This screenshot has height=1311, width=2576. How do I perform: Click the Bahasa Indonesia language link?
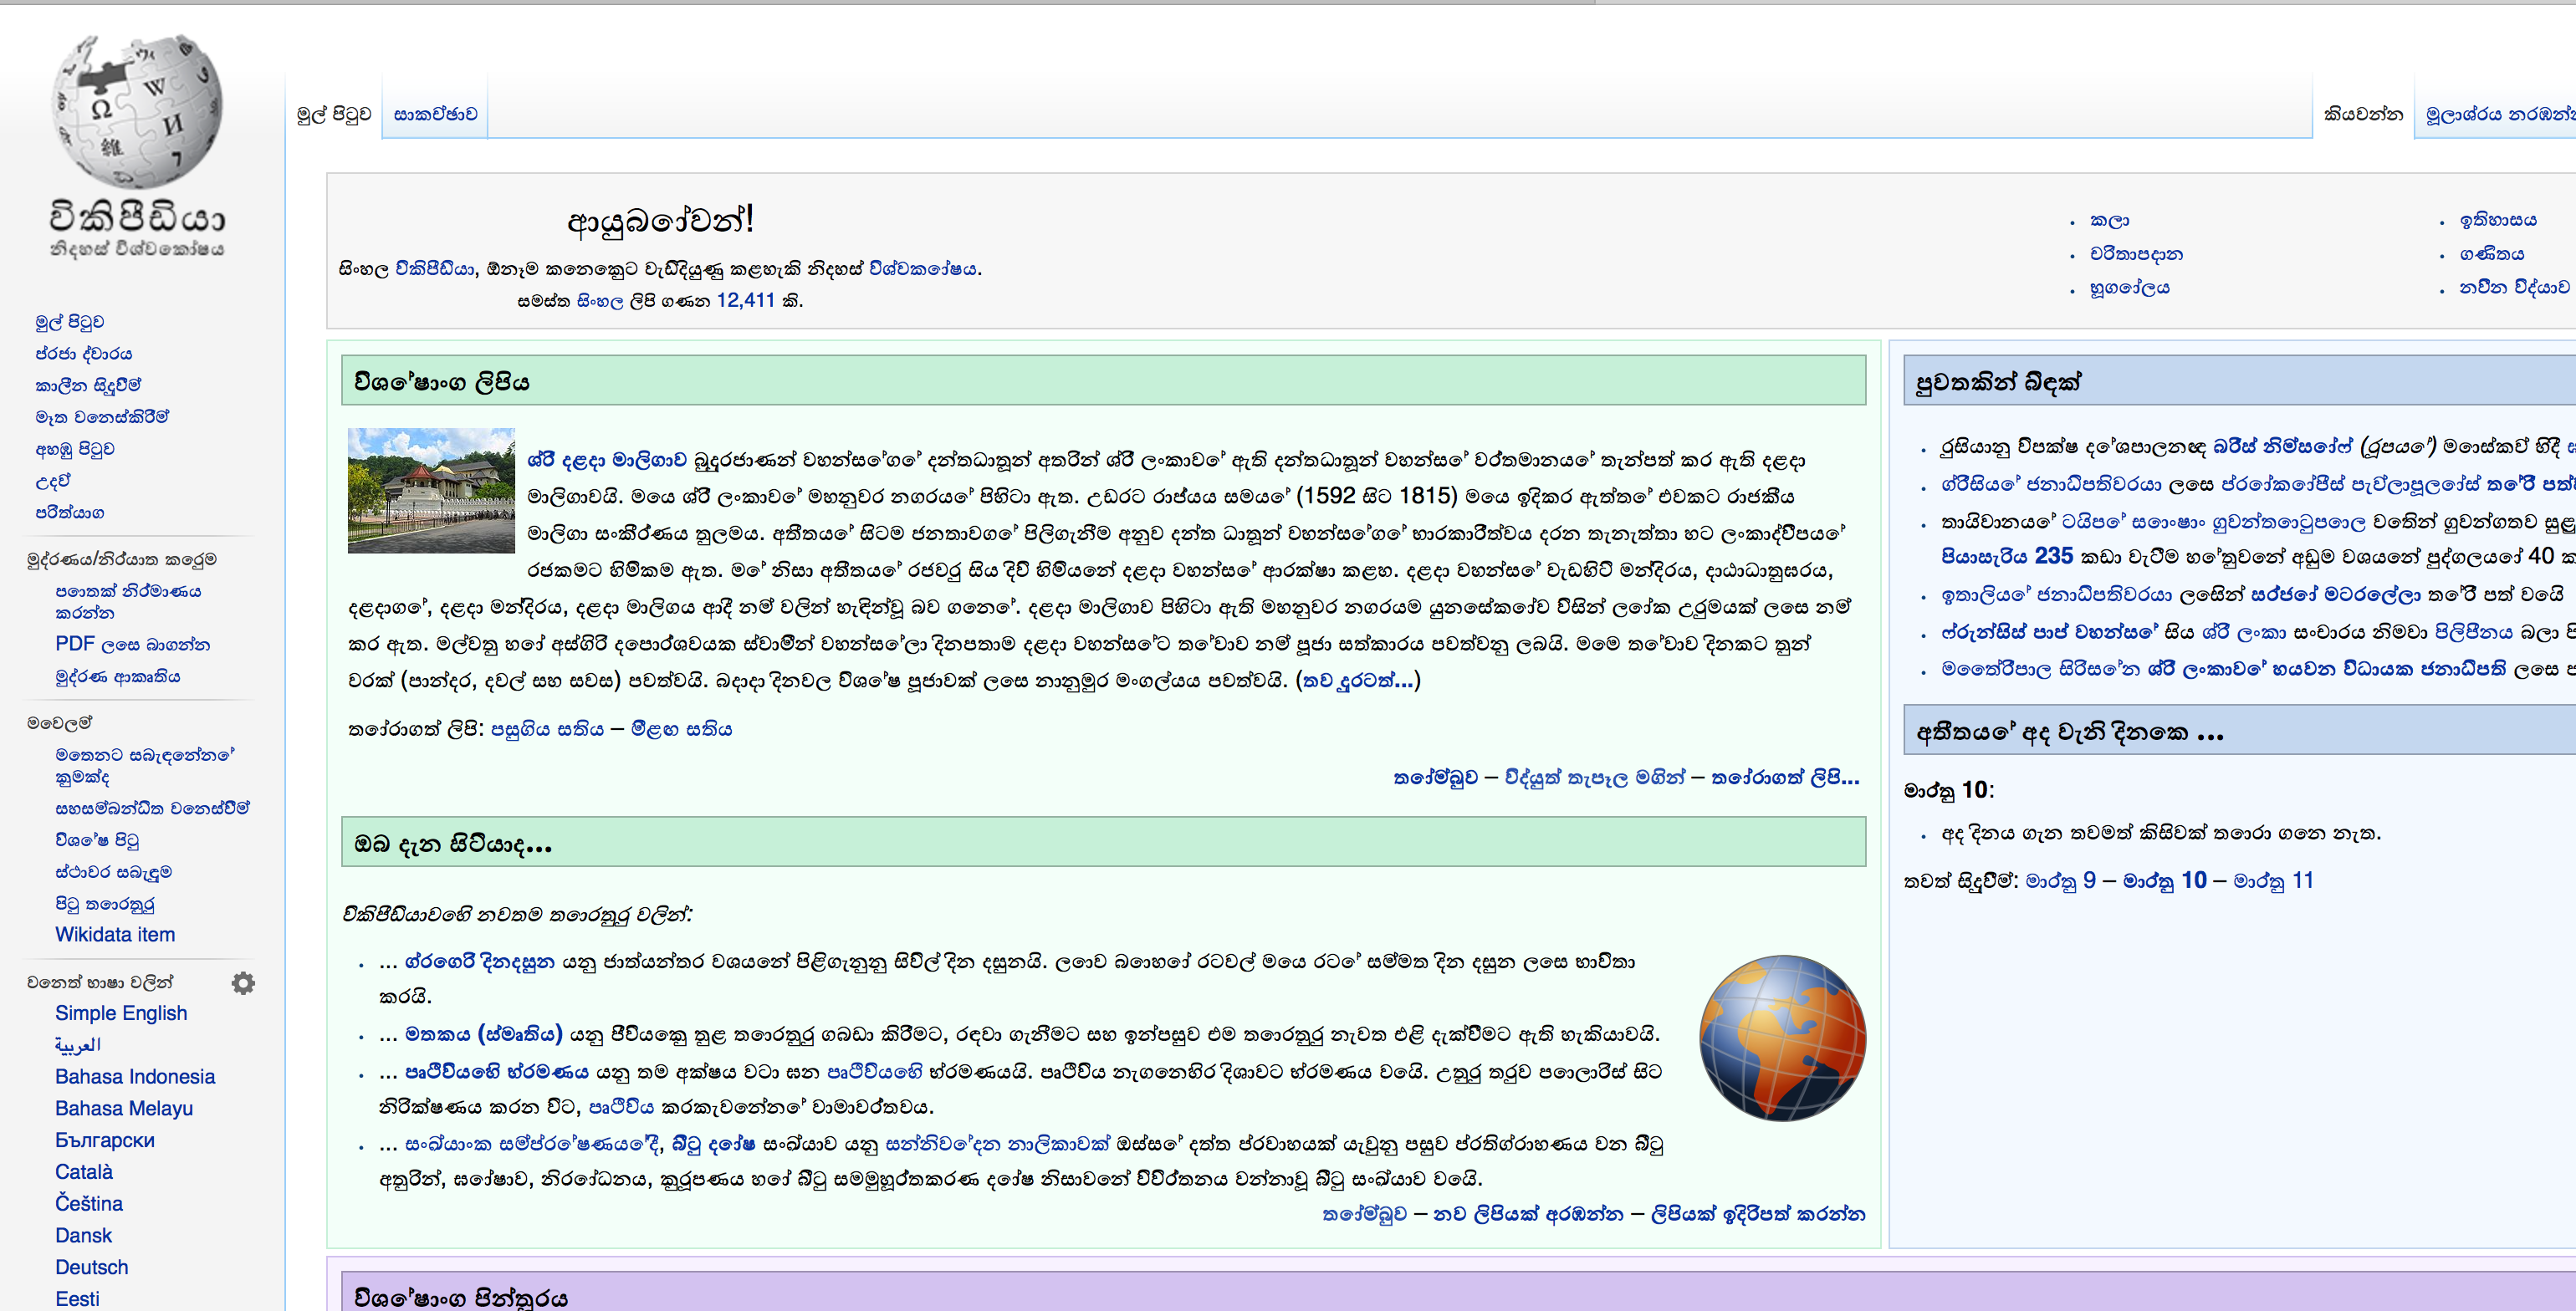tap(135, 1076)
